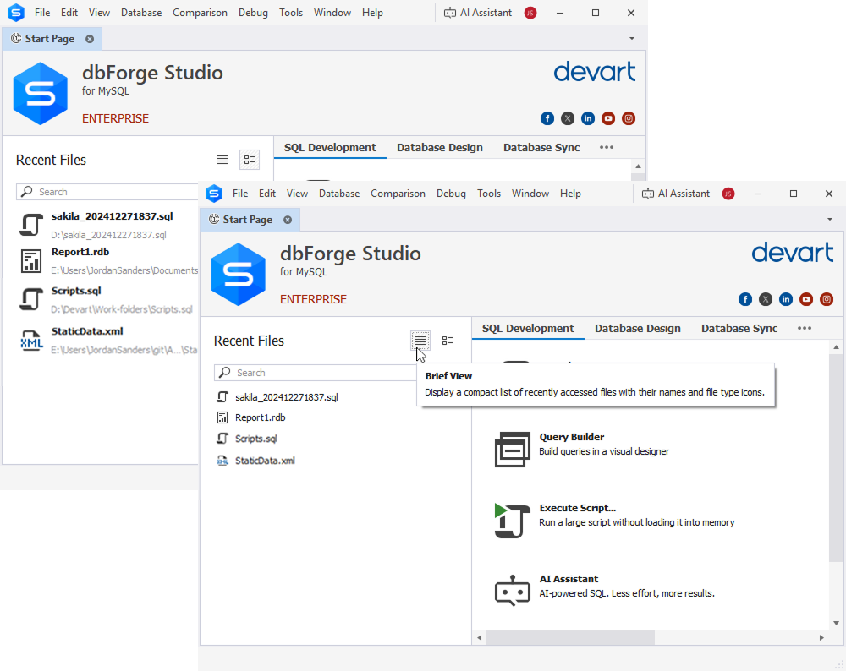Click horizontal scrollbar left arrow, front window

[479, 637]
